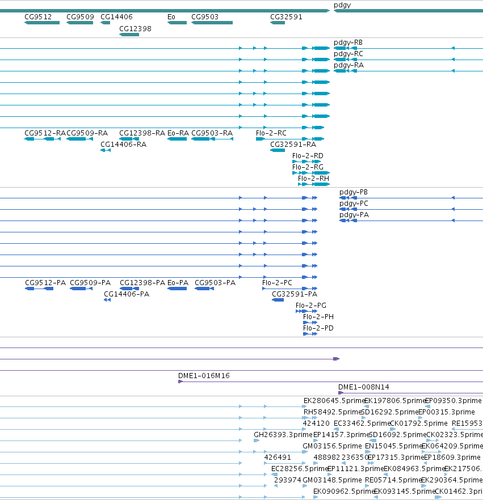Select the CG9509 gene glyph
483x500 pixels.
[79, 23]
